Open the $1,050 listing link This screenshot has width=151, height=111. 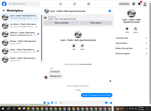[x=62, y=19]
